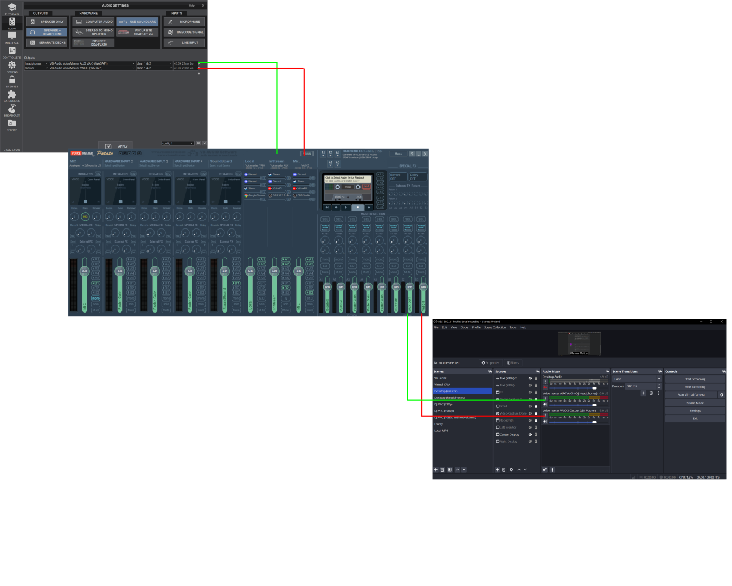Click Apply in VirtualDJ audio settings
This screenshot has width=732, height=586.
115,146
